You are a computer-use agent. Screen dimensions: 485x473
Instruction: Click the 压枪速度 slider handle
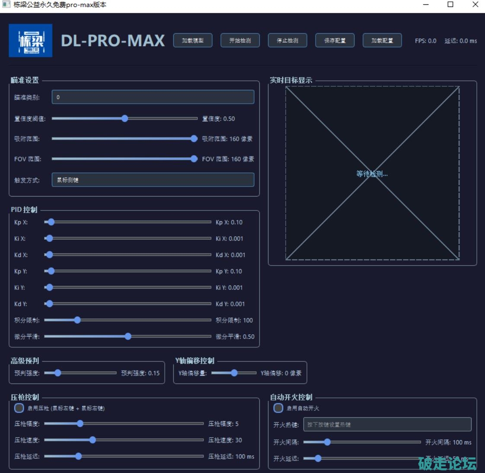click(x=93, y=440)
